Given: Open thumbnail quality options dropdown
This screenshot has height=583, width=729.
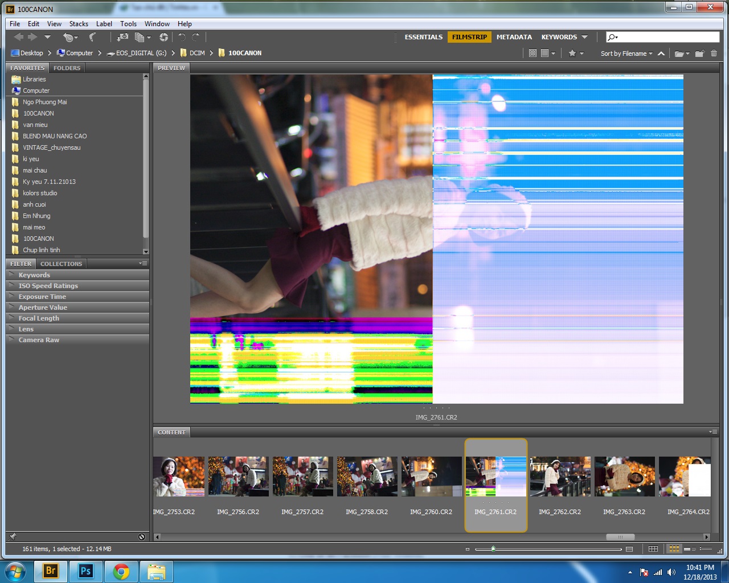Looking at the screenshot, I should (548, 53).
